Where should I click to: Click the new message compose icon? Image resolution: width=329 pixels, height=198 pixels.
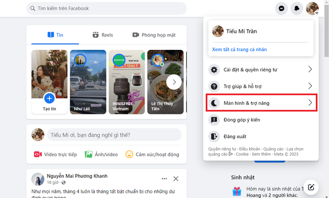tap(311, 187)
